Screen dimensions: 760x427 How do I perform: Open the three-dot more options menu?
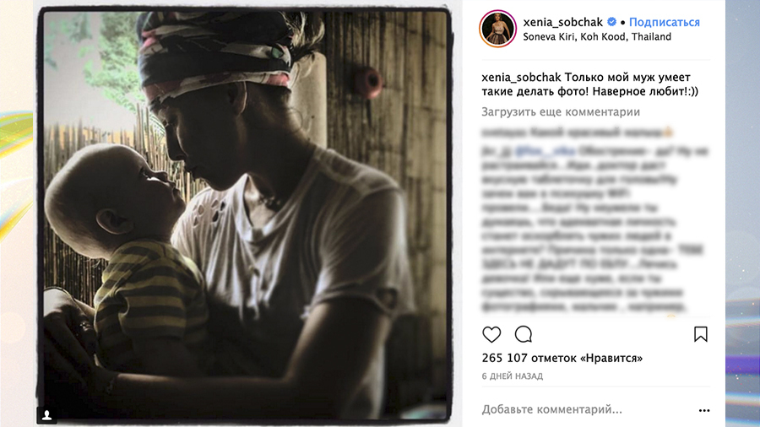(x=704, y=410)
